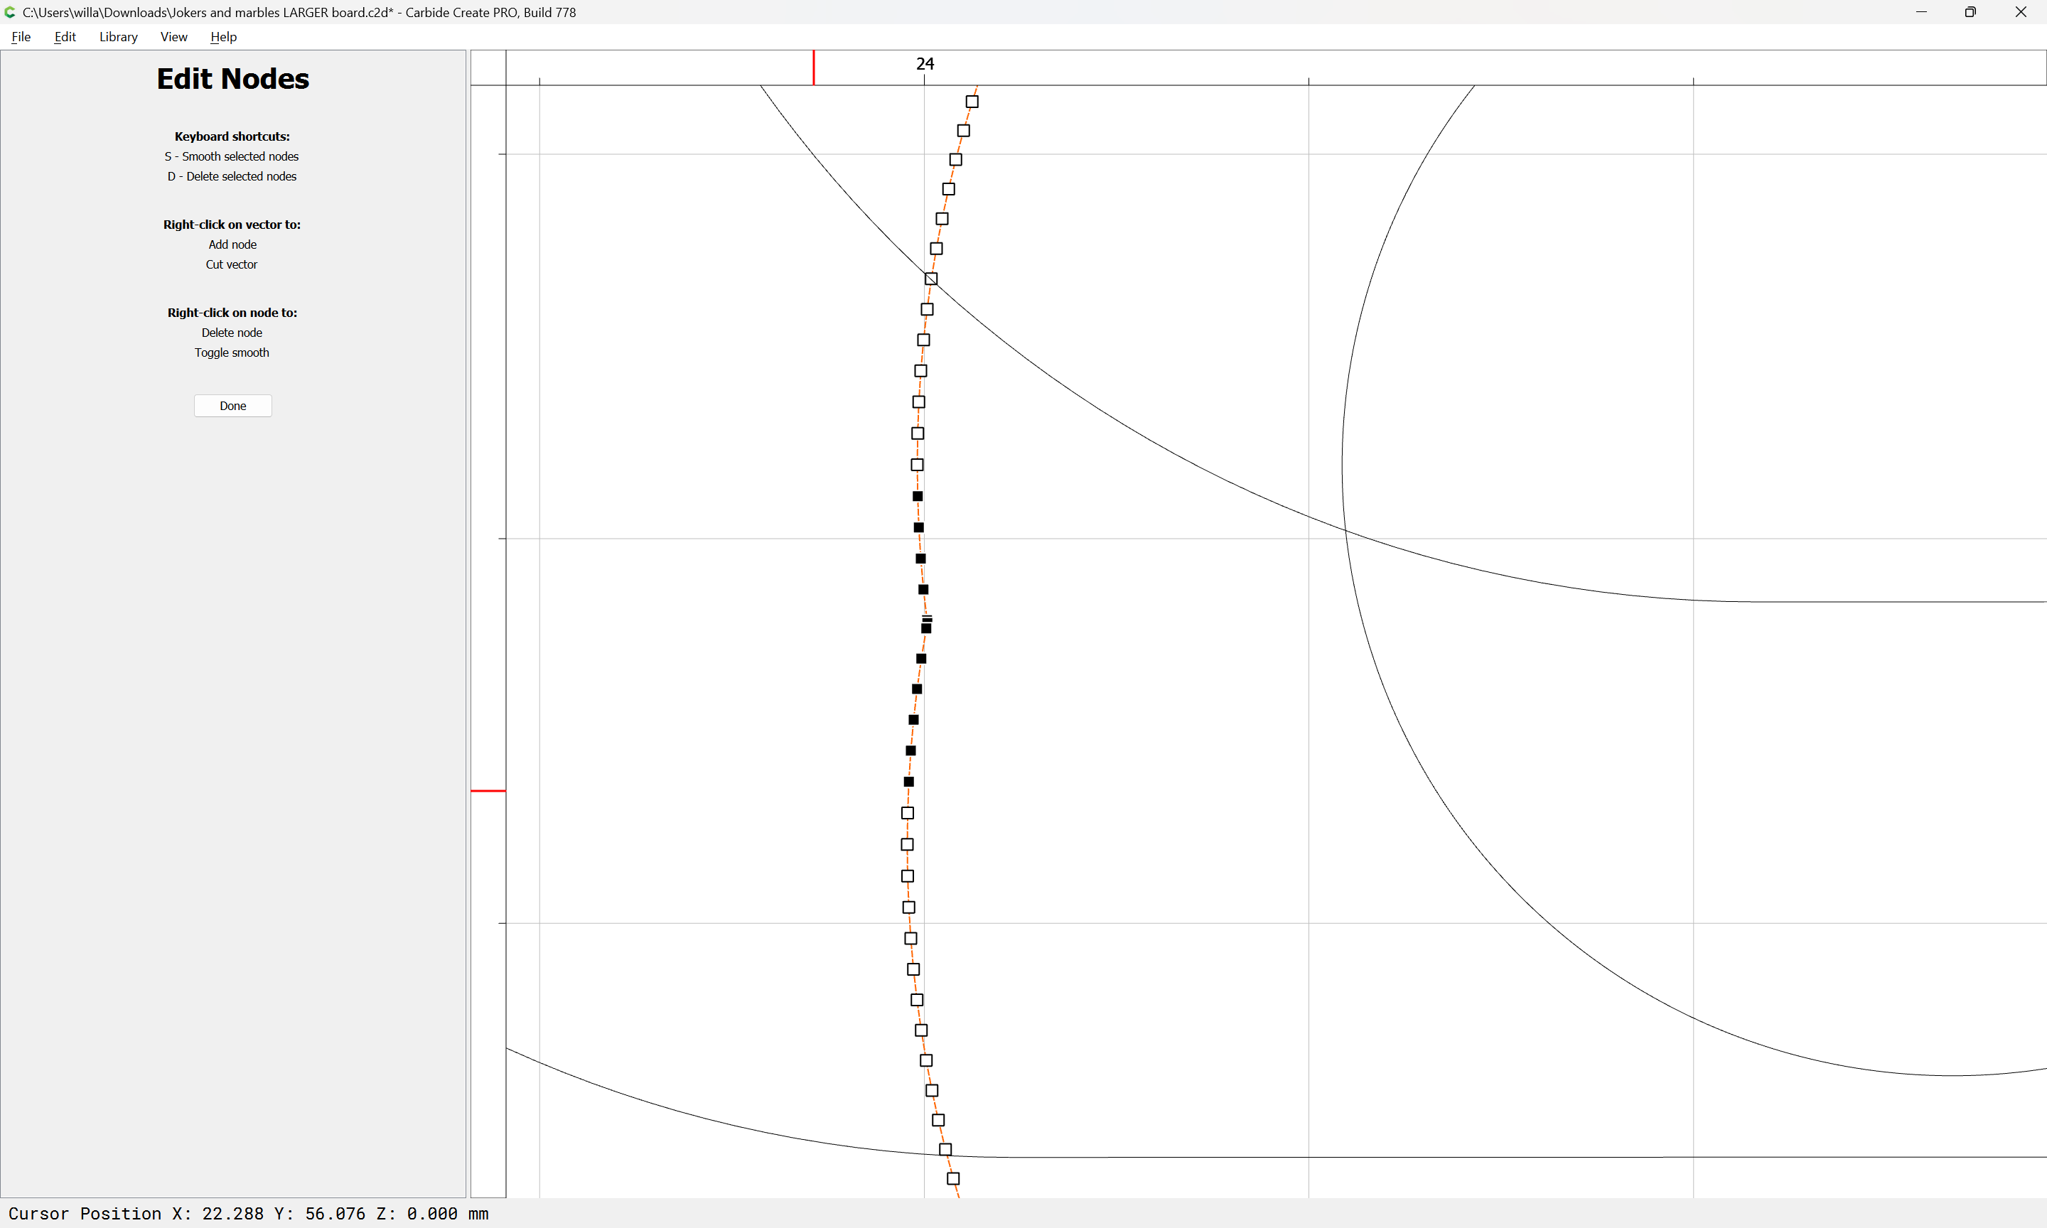Click the red marker on the top ruler
The width and height of the screenshot is (2047, 1228).
[x=813, y=67]
